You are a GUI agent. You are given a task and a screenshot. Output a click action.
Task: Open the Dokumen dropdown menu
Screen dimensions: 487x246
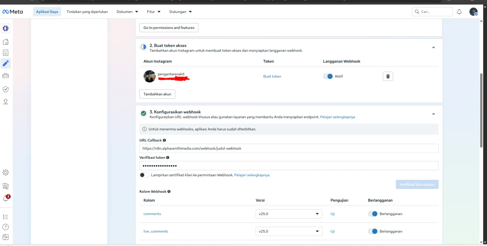pyautogui.click(x=127, y=12)
